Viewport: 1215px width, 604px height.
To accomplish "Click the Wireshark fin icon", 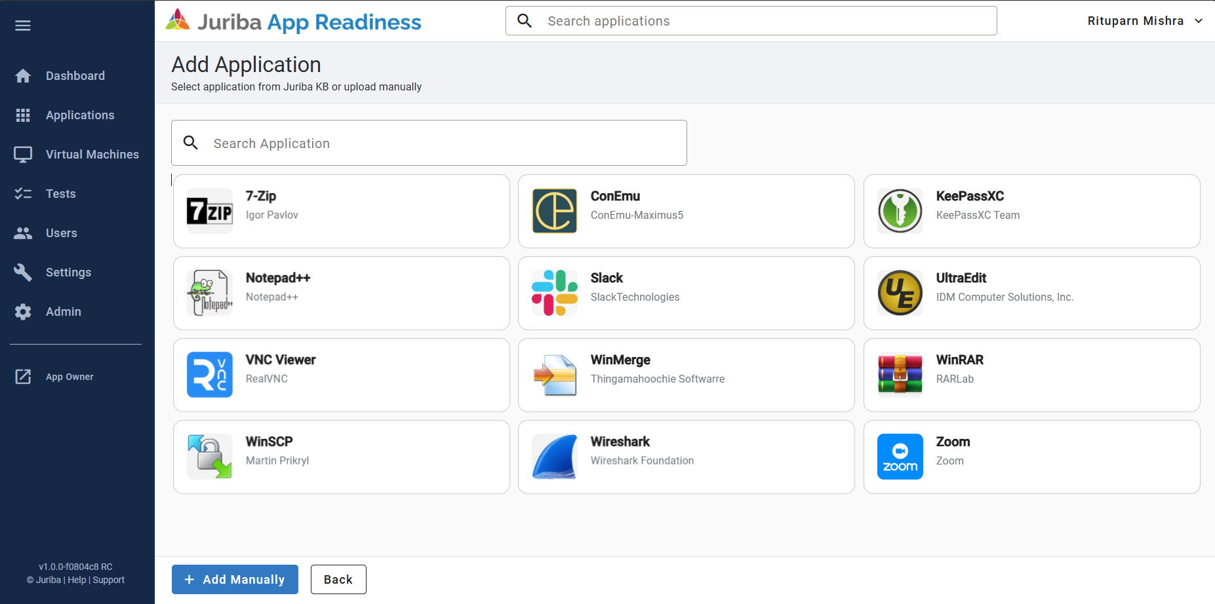I will (x=555, y=457).
